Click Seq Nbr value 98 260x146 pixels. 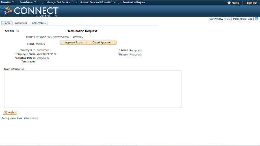pos(17,31)
